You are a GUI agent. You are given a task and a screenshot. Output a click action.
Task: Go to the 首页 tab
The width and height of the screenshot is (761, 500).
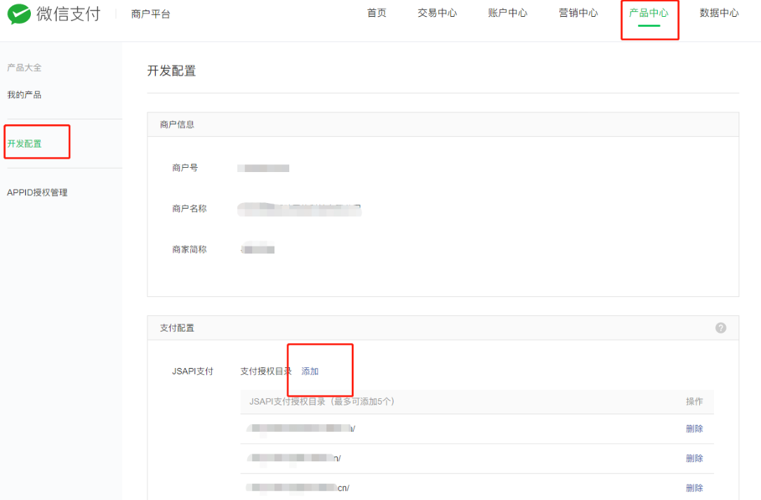(376, 13)
